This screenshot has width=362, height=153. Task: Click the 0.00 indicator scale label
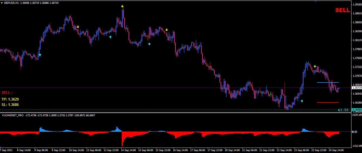(355, 132)
